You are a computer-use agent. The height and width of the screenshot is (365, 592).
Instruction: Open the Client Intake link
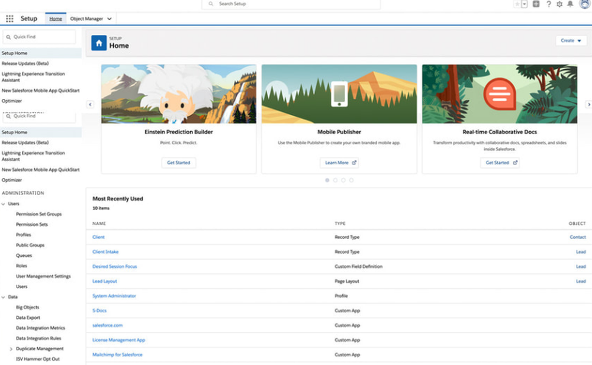[x=105, y=252]
